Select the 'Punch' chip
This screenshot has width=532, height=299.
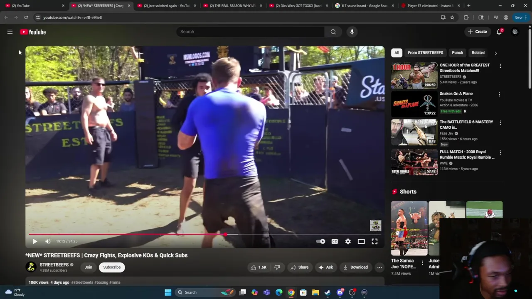coord(457,53)
